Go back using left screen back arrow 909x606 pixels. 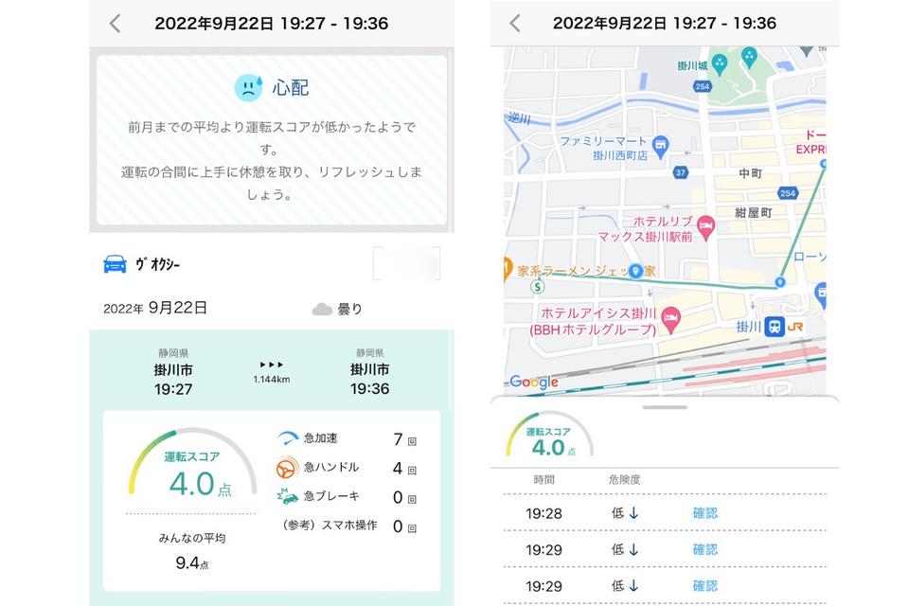115,24
